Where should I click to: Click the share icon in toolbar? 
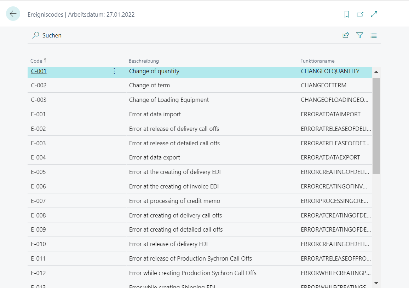[x=346, y=35]
